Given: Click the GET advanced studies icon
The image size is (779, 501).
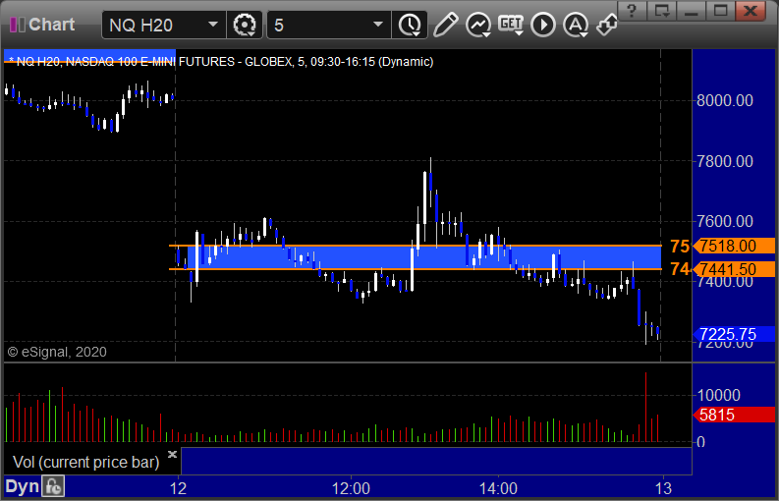Looking at the screenshot, I should coord(511,25).
